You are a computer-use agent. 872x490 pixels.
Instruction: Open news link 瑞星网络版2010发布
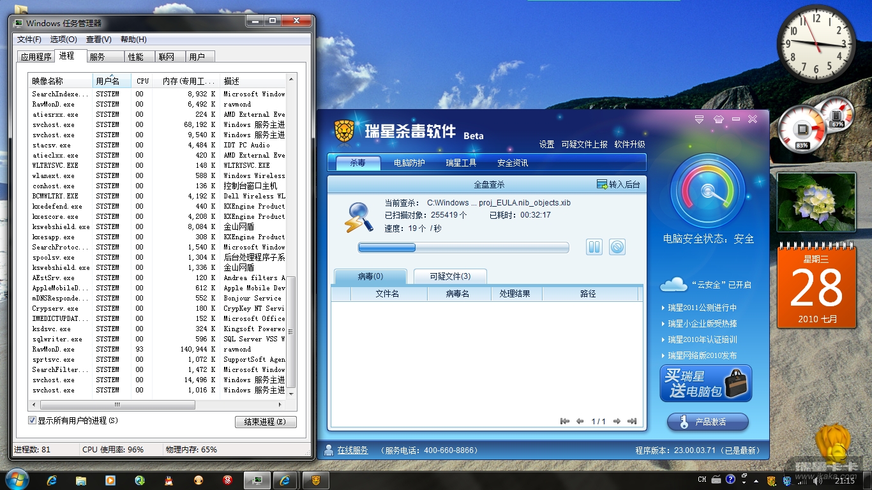702,355
